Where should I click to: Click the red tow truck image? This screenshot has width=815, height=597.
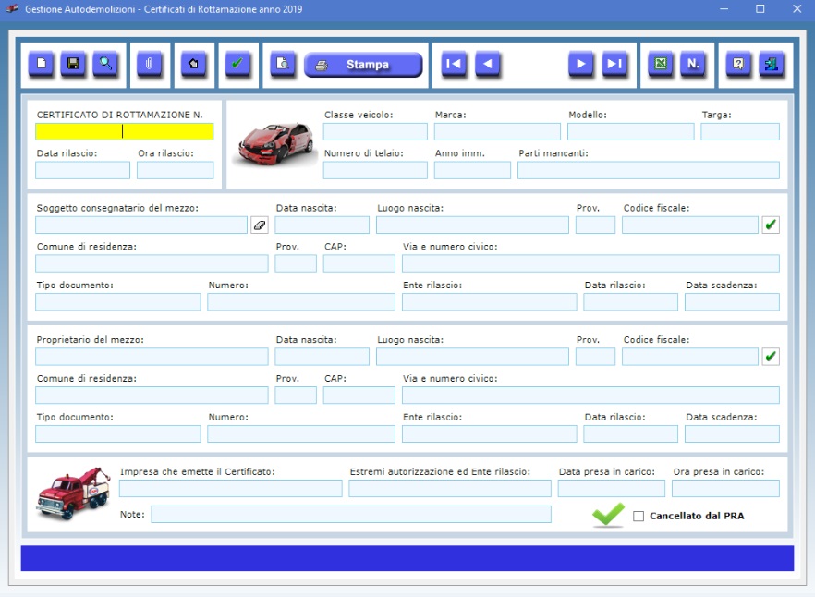point(73,493)
